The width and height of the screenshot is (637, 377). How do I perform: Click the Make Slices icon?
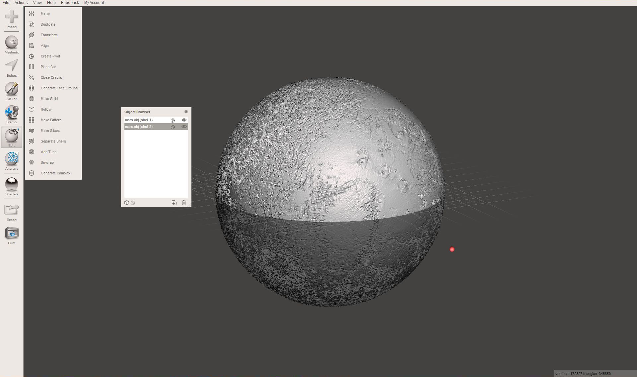(x=32, y=131)
